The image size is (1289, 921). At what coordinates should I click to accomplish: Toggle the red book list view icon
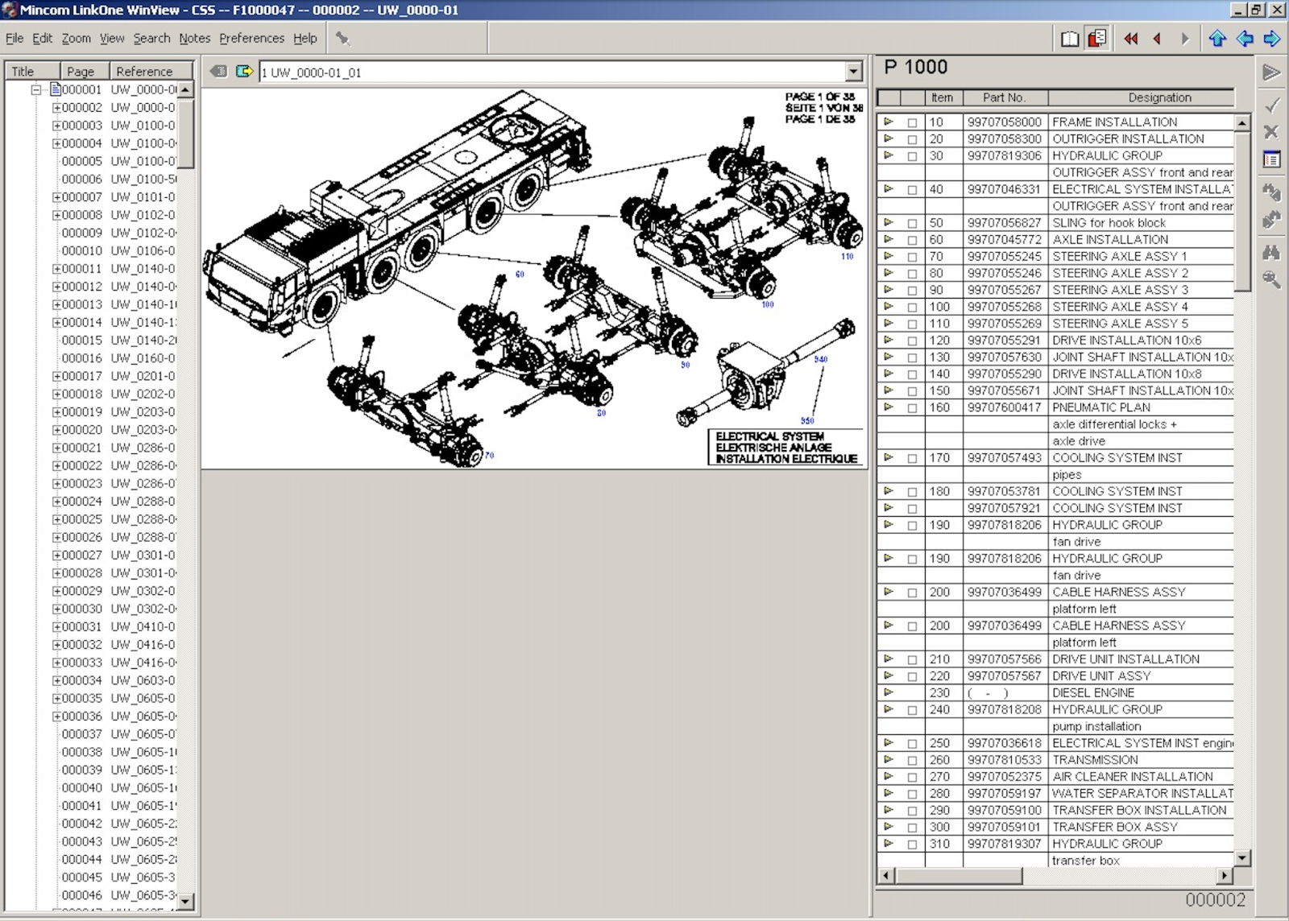[x=1096, y=39]
